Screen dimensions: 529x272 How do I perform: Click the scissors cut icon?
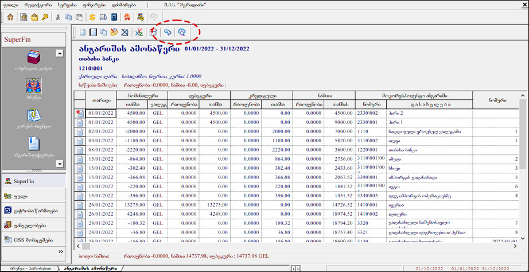click(x=58, y=17)
